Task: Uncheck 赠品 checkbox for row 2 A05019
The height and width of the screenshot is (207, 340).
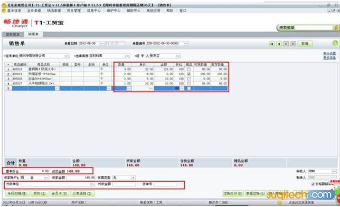Action: tap(189, 74)
